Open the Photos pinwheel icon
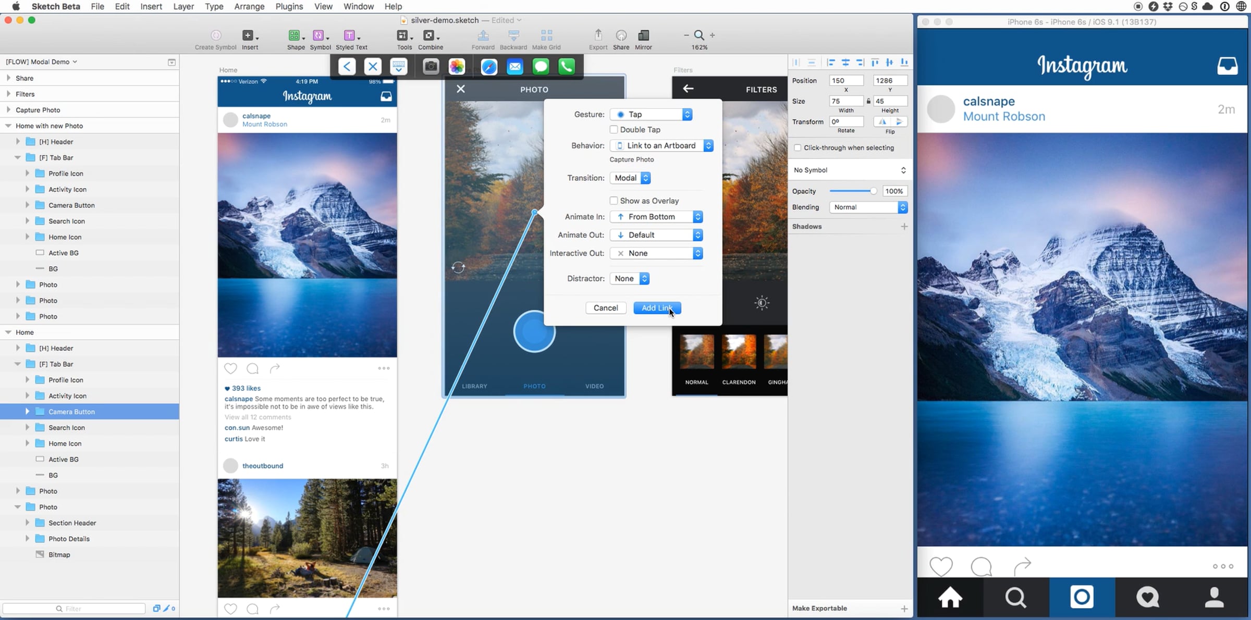 point(457,66)
